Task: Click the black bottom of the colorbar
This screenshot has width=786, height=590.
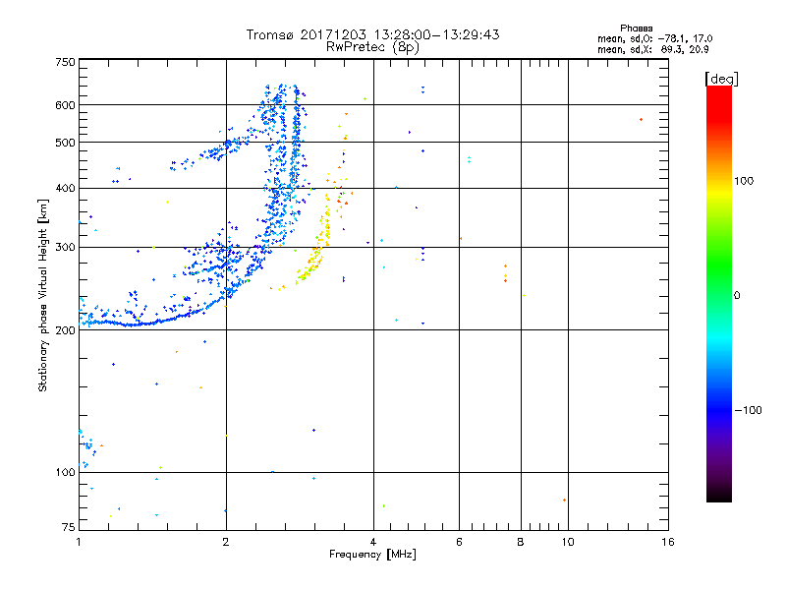Action: (719, 496)
